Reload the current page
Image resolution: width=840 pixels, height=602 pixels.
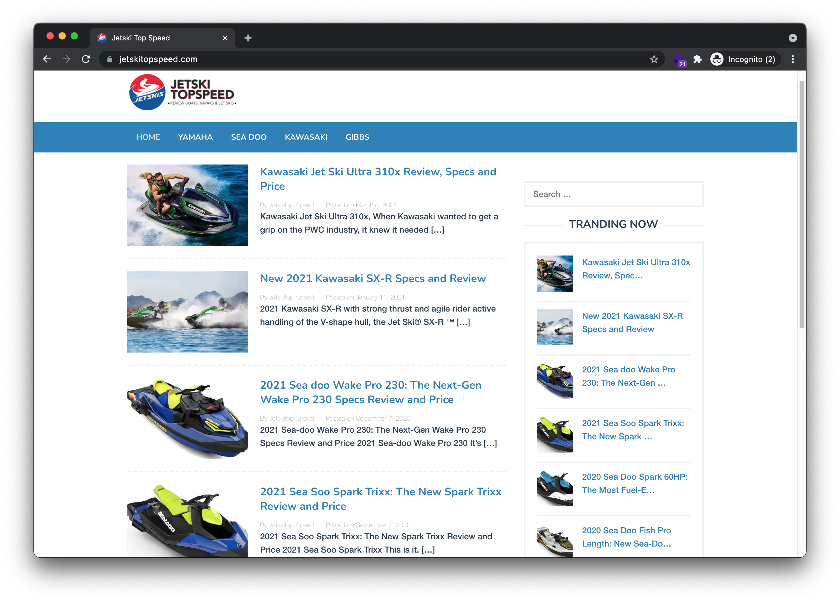coord(86,59)
